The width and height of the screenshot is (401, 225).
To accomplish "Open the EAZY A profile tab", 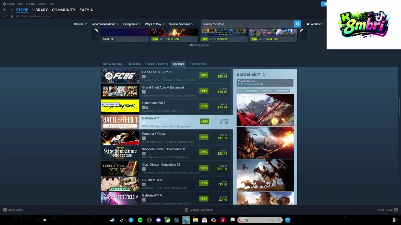I will click(x=86, y=10).
